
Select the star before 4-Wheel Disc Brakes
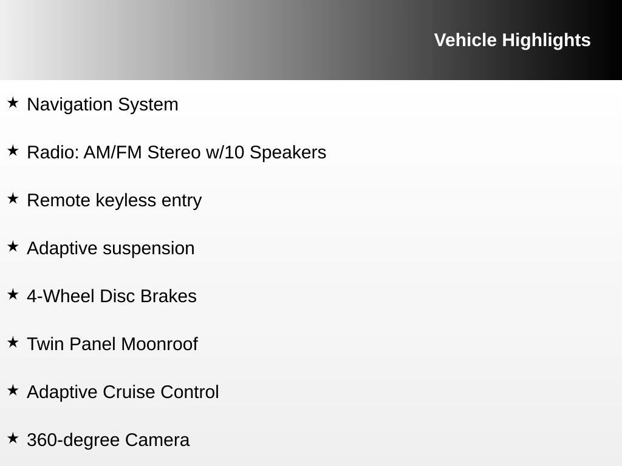point(13,294)
